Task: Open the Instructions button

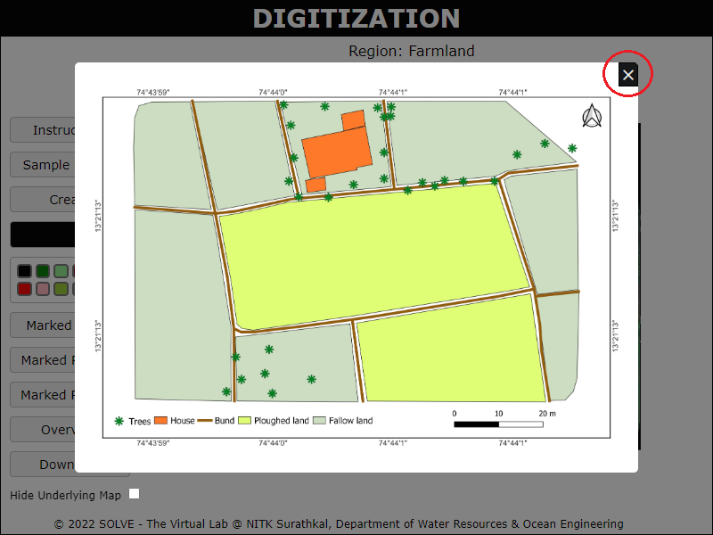Action: pos(43,130)
